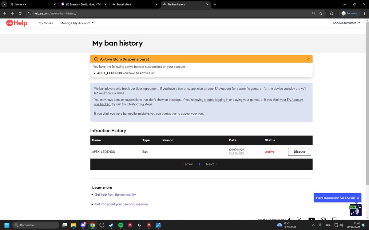Open the User Agreement link

tap(147, 89)
